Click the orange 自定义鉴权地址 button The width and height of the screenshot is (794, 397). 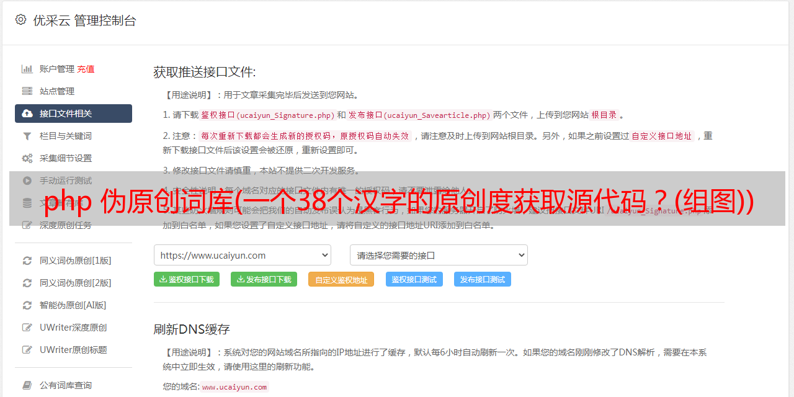click(x=341, y=279)
